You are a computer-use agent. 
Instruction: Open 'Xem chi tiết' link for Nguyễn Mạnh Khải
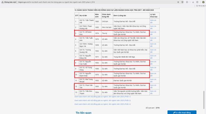[153, 75]
